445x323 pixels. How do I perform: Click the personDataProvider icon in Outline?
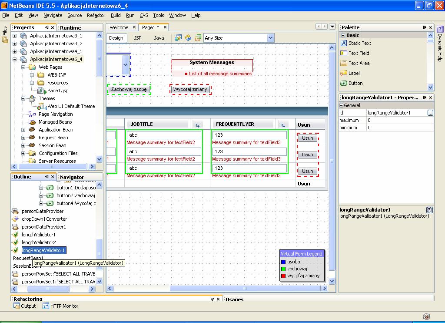click(x=15, y=211)
